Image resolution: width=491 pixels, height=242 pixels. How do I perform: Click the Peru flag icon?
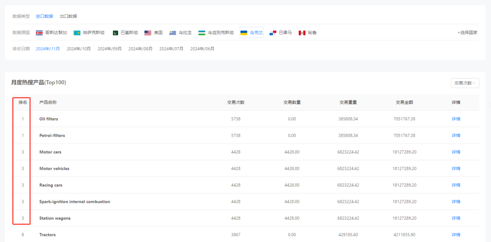click(302, 33)
